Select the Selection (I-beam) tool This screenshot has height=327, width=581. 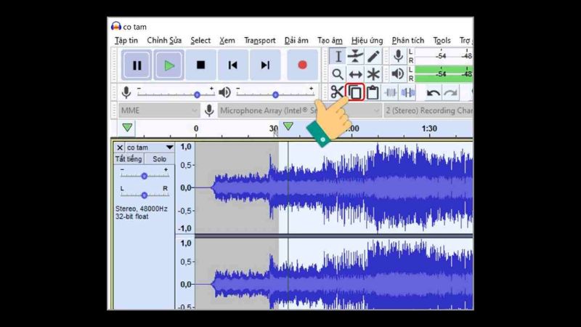coord(338,57)
